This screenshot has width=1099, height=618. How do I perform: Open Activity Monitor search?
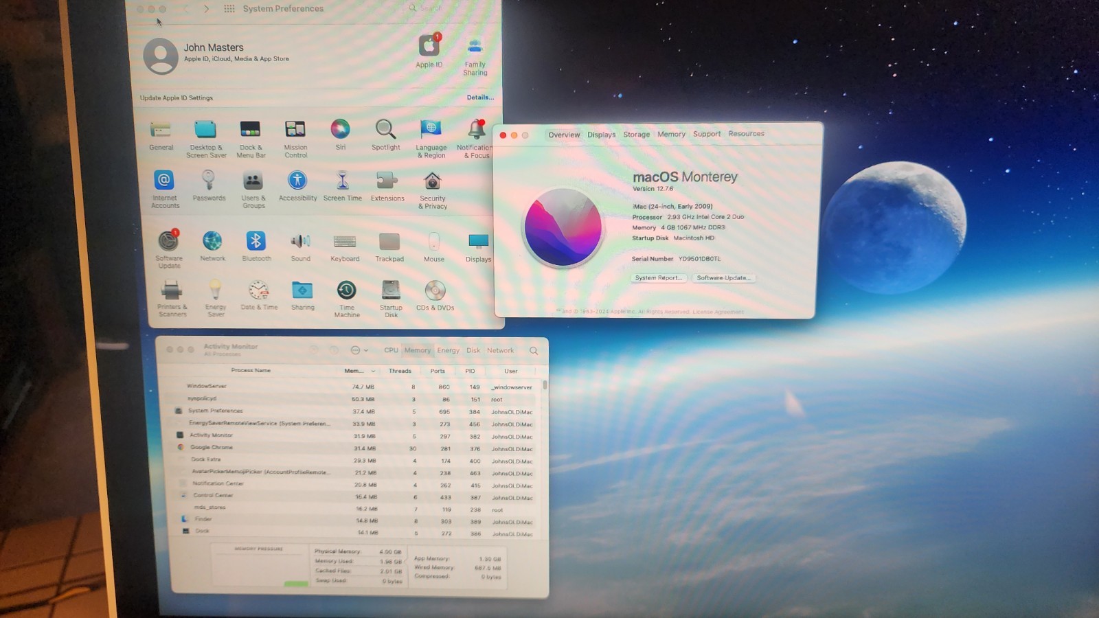tap(534, 351)
